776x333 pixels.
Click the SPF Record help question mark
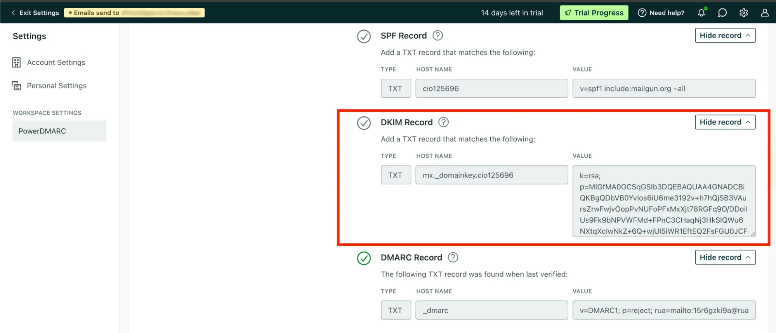[438, 36]
